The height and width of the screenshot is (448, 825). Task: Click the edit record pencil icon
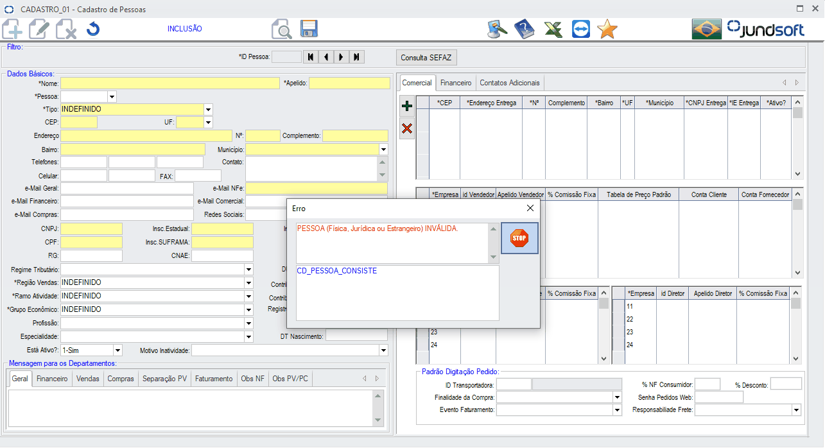coord(39,30)
